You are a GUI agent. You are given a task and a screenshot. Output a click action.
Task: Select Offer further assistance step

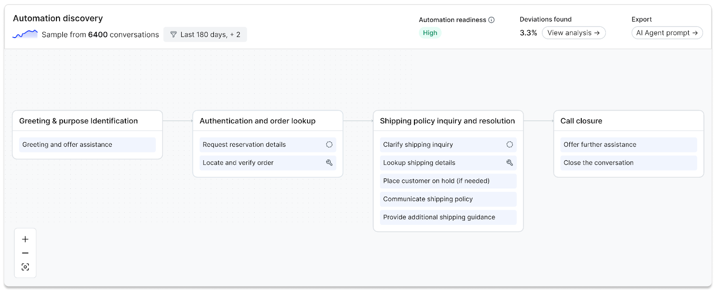tap(628, 145)
